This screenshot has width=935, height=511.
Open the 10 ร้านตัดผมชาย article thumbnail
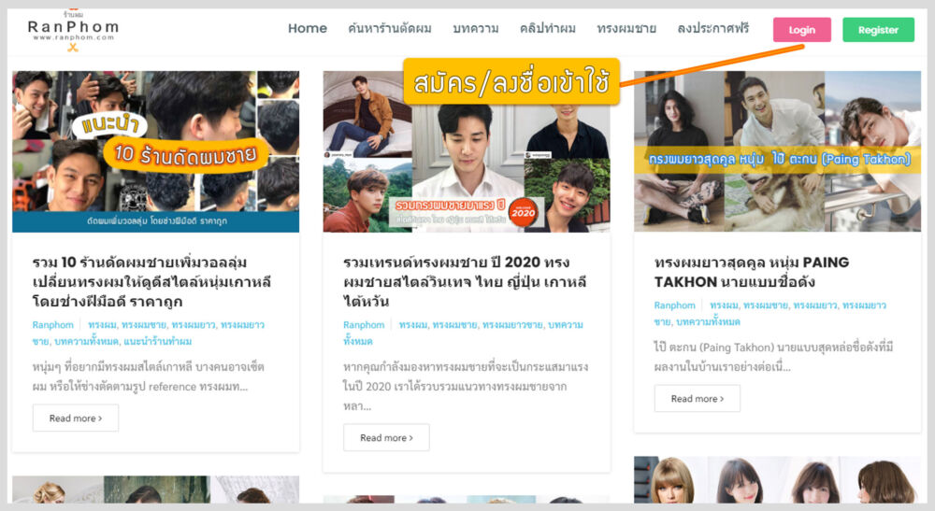[155, 151]
